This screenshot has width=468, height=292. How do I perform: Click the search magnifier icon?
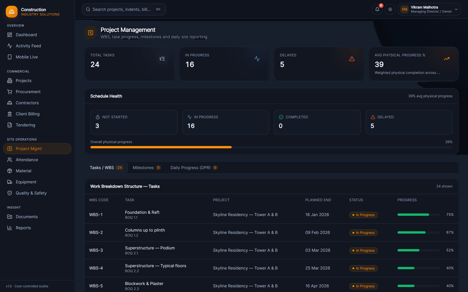tap(88, 9)
